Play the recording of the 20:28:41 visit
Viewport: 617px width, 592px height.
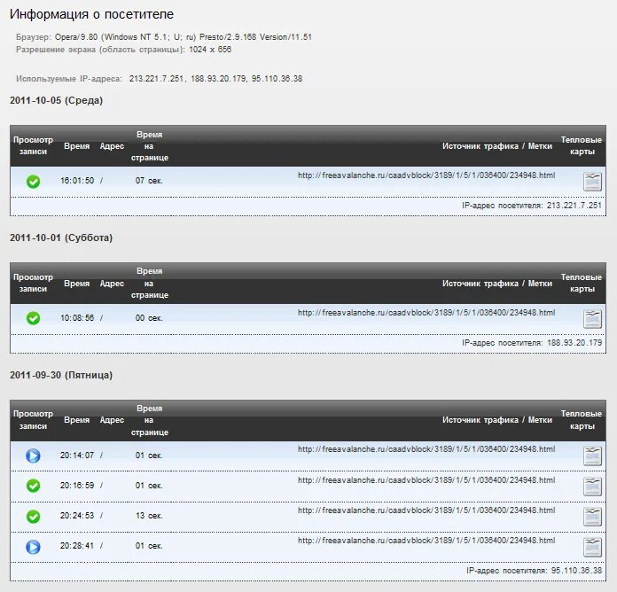33,547
